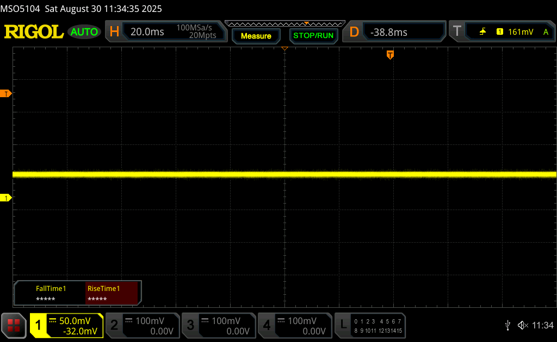Click the MSO5104 date and time header text
The width and height of the screenshot is (557, 342).
click(x=81, y=9)
